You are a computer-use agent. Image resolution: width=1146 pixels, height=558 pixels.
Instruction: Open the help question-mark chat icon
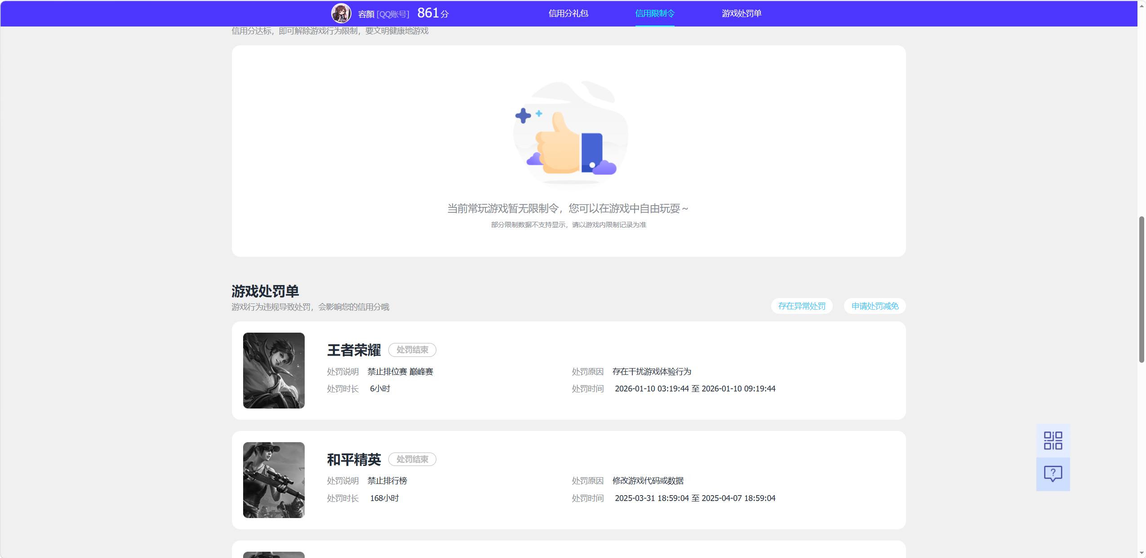coord(1053,474)
